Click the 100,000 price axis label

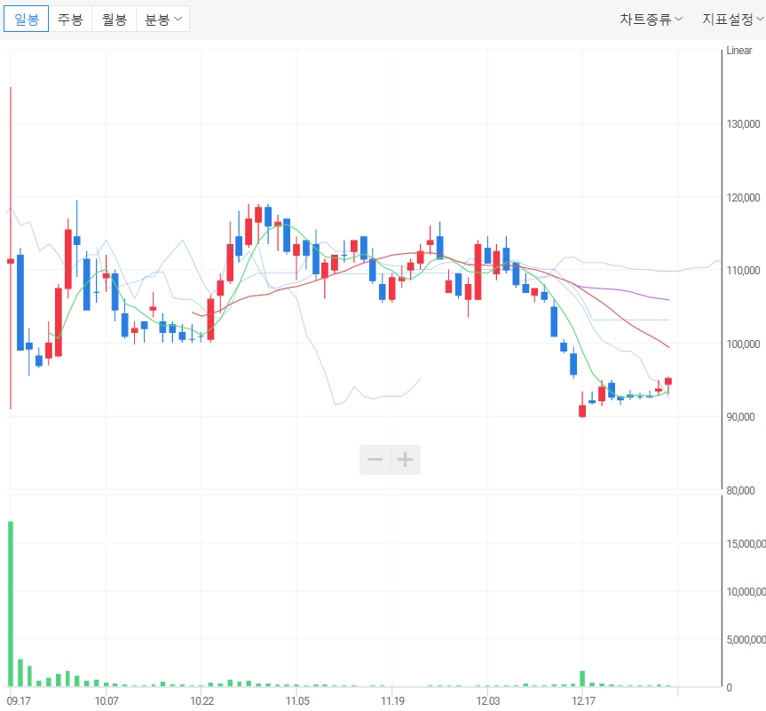(x=743, y=344)
